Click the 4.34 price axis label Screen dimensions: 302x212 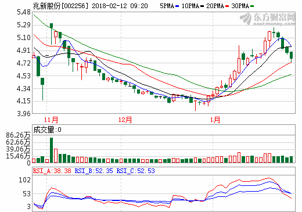(24, 89)
